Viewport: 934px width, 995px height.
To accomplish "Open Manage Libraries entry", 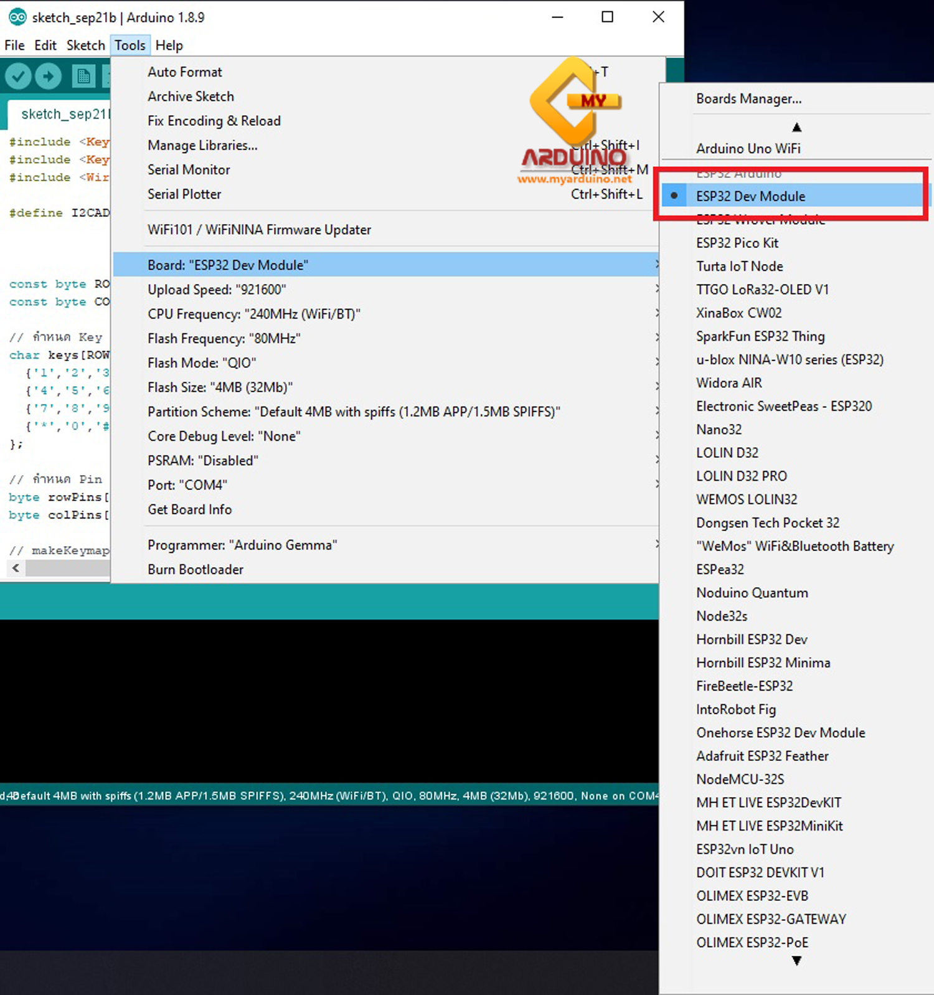I will tap(202, 146).
